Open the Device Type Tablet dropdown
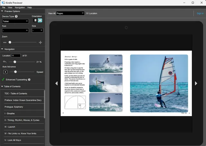This screenshot has width=206, height=146. [x=15, y=21]
